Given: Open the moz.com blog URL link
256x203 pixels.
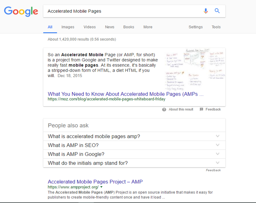Looking at the screenshot, I should tap(106, 99).
